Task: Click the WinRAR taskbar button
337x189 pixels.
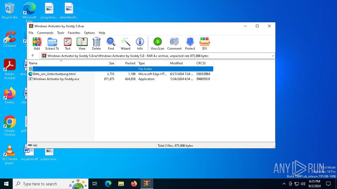Action: [147, 184]
